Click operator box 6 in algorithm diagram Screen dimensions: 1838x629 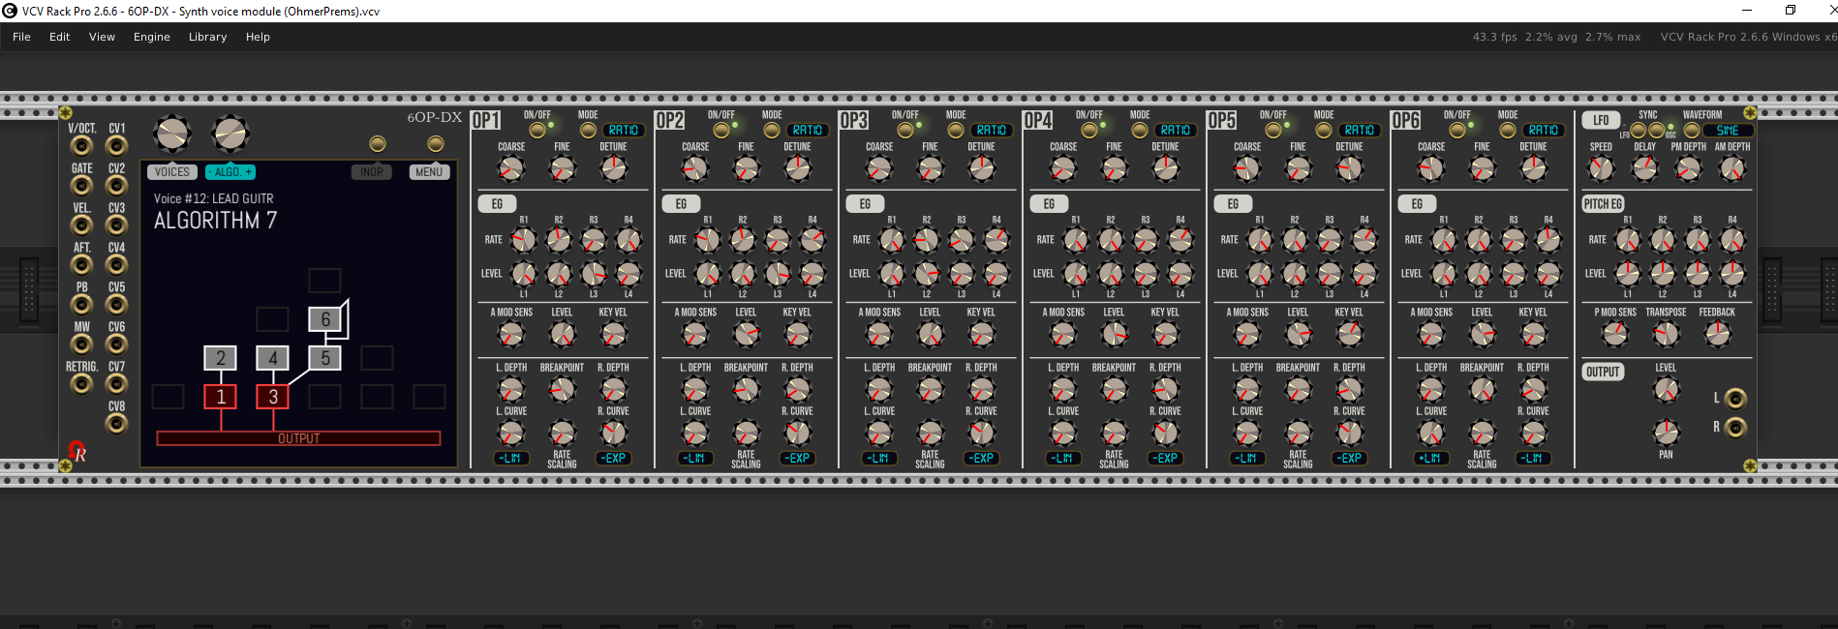click(325, 319)
